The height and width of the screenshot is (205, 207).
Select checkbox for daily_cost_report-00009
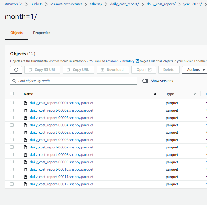[12, 162]
